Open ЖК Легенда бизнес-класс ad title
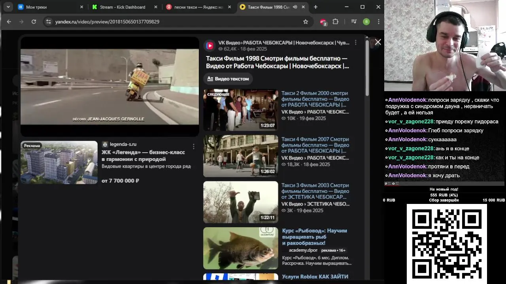This screenshot has width=506, height=284. (x=143, y=156)
